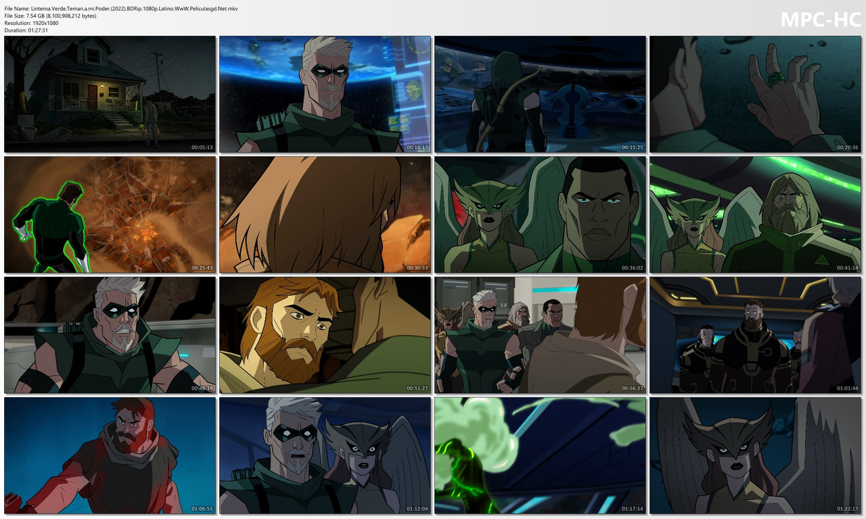866x519 pixels.
Task: Open the house thumbnail at 00:05:13
Action: (x=110, y=94)
